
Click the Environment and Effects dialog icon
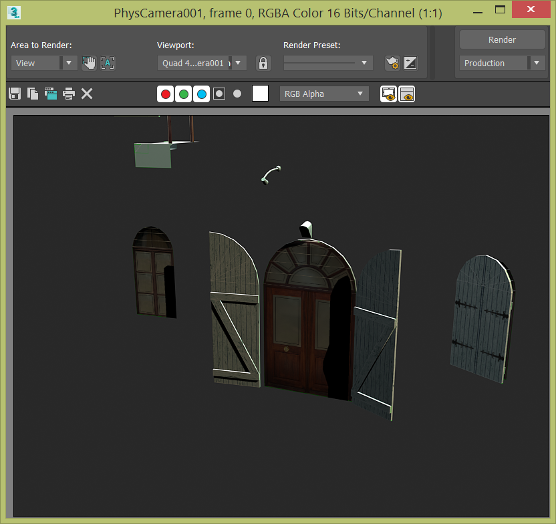(x=410, y=62)
